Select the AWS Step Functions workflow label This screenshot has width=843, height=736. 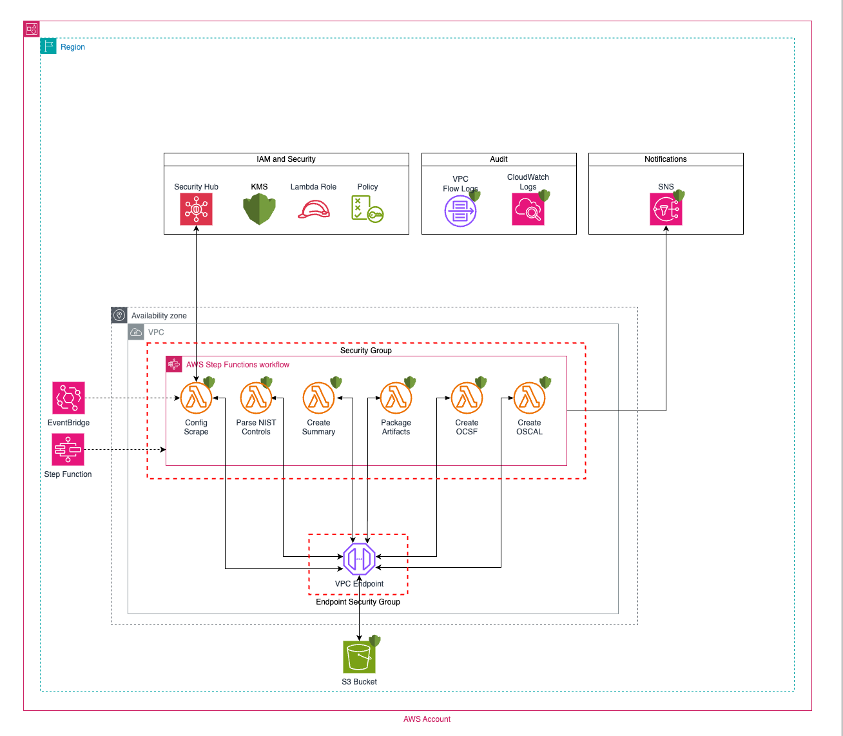238,365
